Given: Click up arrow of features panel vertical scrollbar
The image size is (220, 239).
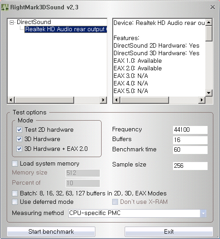Looking at the screenshot, I should [209, 22].
